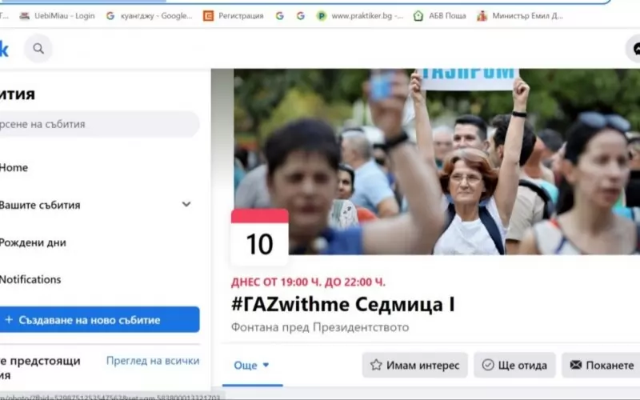
Task: Click the Facebook search magnifier icon
Action: pos(38,49)
